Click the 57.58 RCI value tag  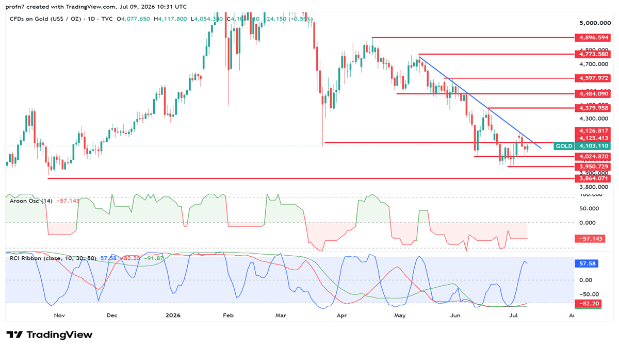point(585,263)
